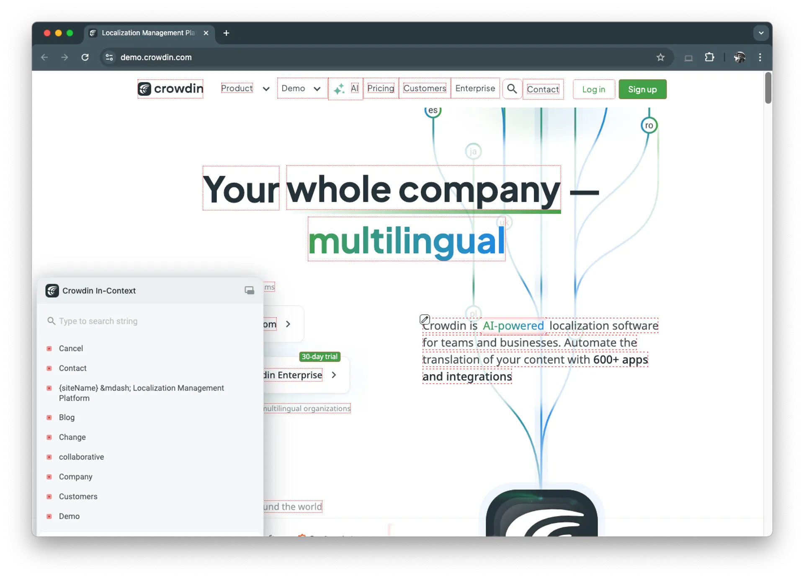
Task: Click the chevron arrow above the 30-day trial badge
Action: tap(288, 324)
